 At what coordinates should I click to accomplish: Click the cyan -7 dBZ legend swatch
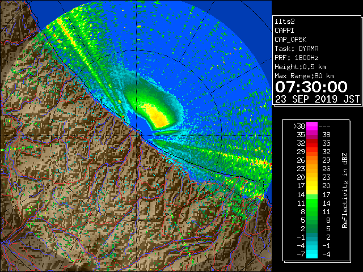[x=312, y=254]
